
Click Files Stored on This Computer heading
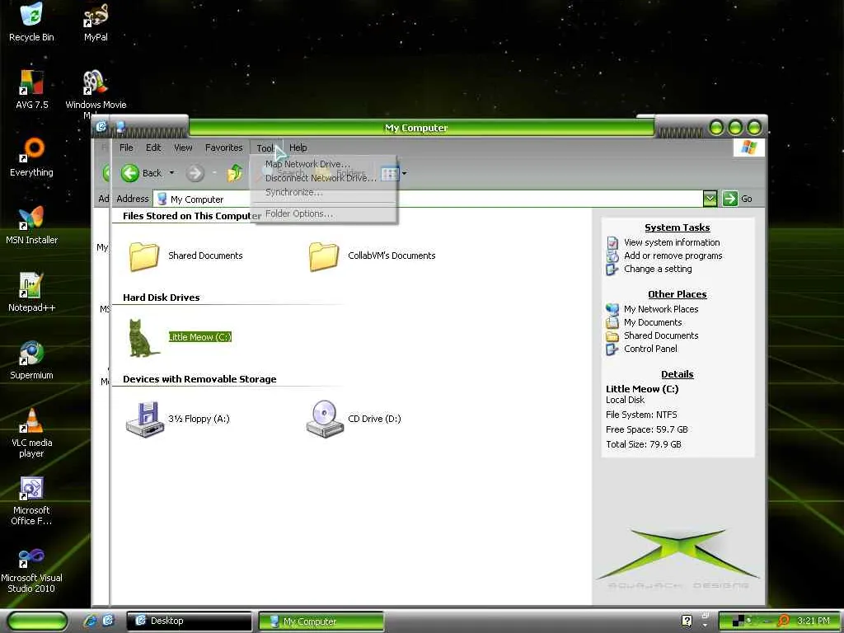point(192,216)
